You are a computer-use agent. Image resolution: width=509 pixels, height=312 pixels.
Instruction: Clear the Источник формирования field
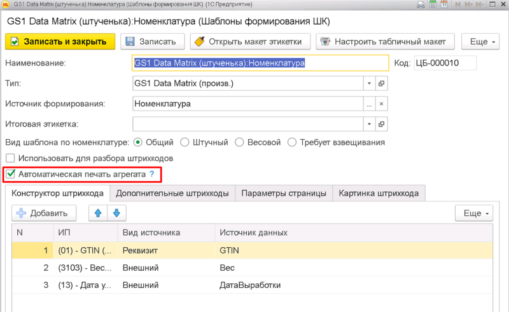coord(381,104)
